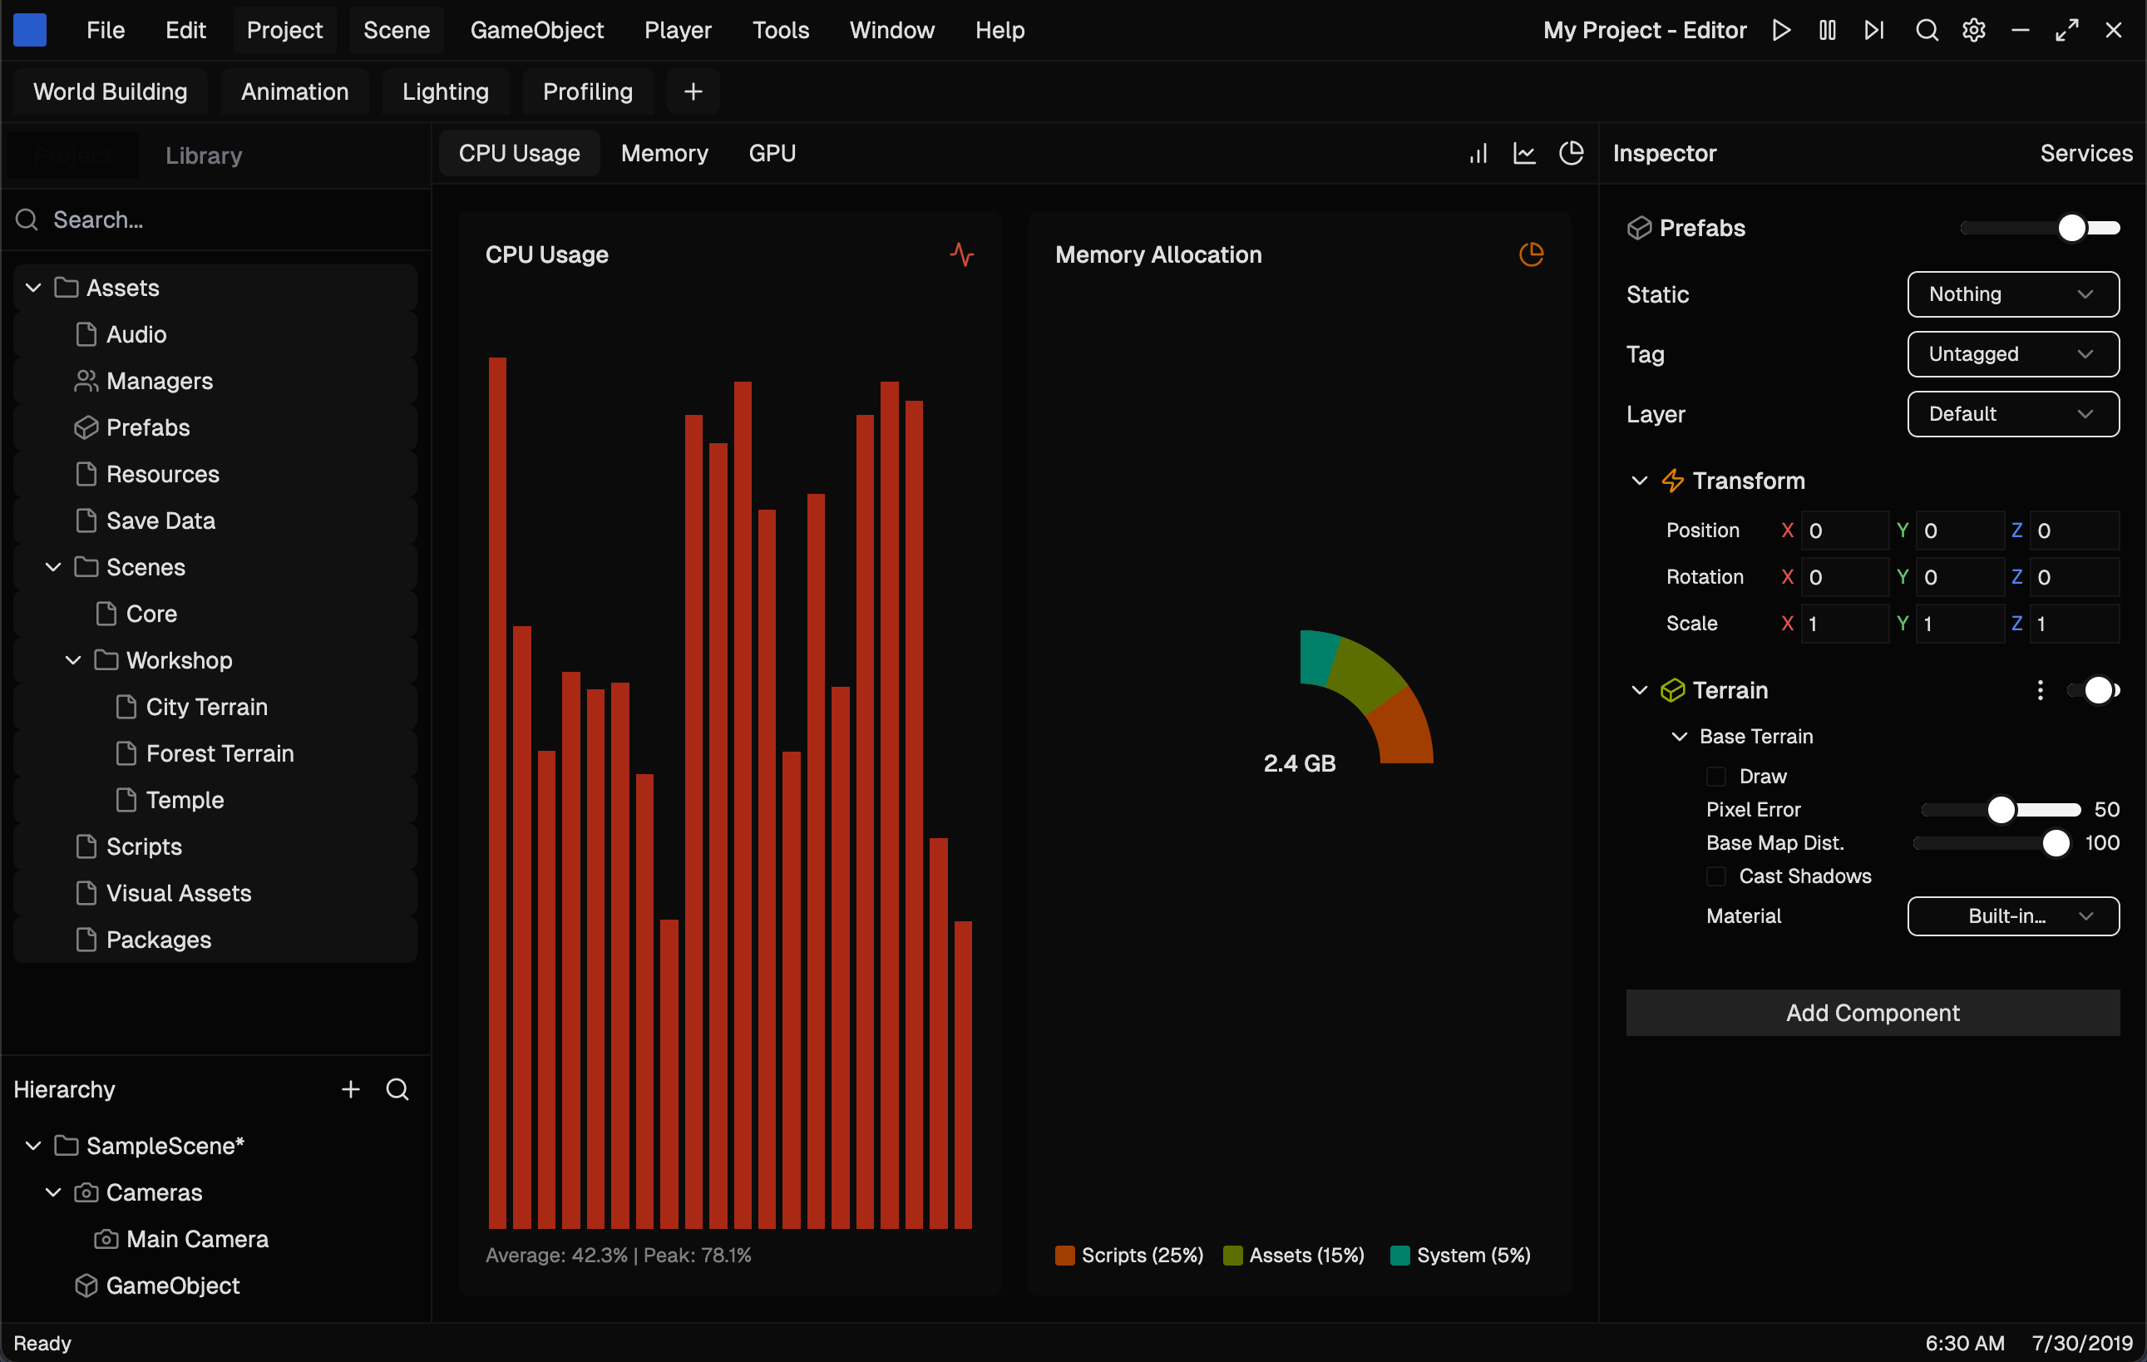The image size is (2147, 1362).
Task: Click the add (+) icon in the Hierarchy panel
Action: pyautogui.click(x=349, y=1088)
